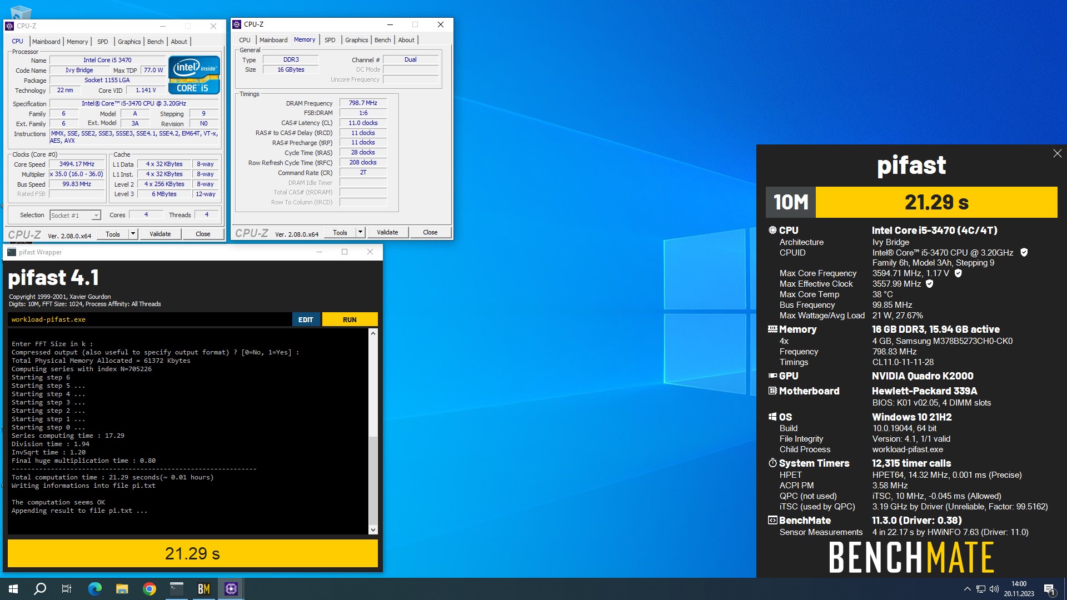Select Memory tab in left CPU-Z window

pos(77,42)
